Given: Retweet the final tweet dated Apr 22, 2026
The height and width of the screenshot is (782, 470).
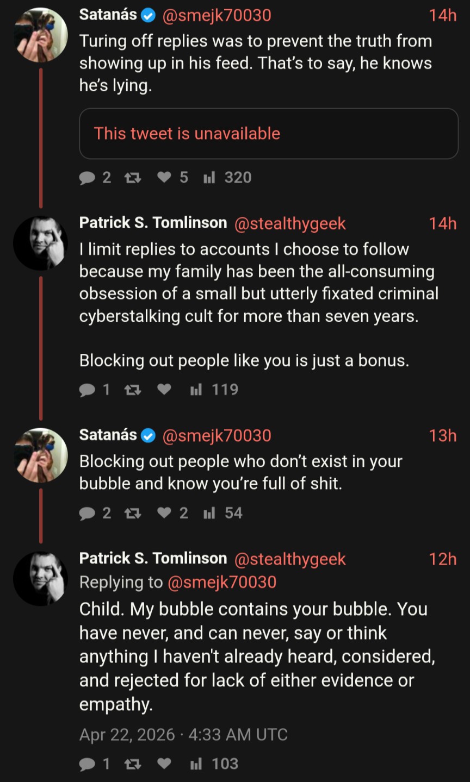Looking at the screenshot, I should point(133,764).
